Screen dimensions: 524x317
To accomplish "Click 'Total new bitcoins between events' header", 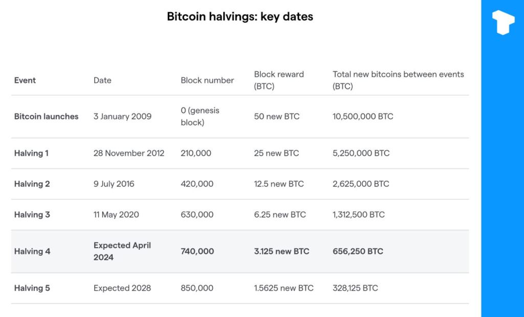I will [398, 80].
